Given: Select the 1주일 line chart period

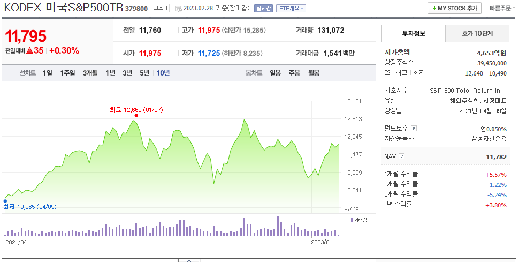Looking at the screenshot, I should point(67,73).
